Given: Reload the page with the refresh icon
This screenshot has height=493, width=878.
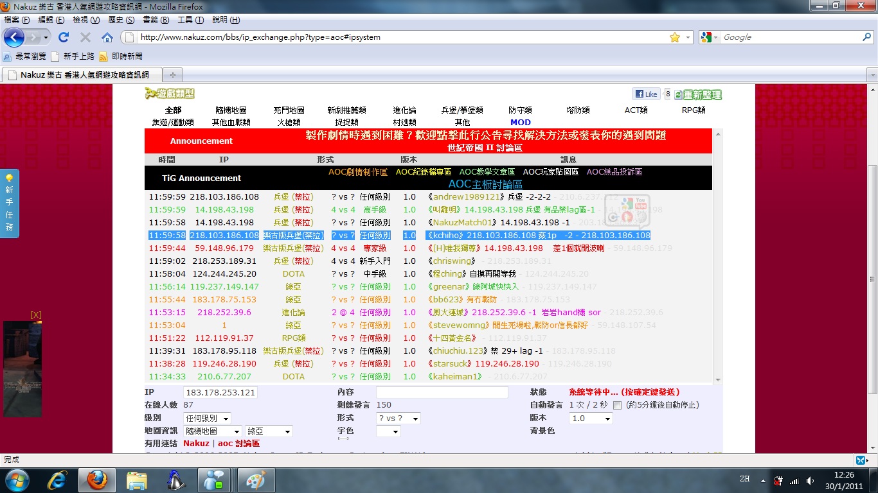Looking at the screenshot, I should [63, 37].
